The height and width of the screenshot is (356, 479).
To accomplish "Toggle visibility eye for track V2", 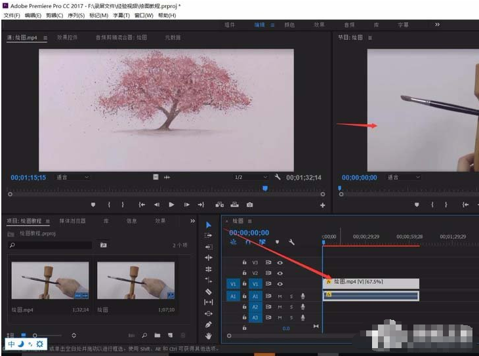I will [x=280, y=273].
